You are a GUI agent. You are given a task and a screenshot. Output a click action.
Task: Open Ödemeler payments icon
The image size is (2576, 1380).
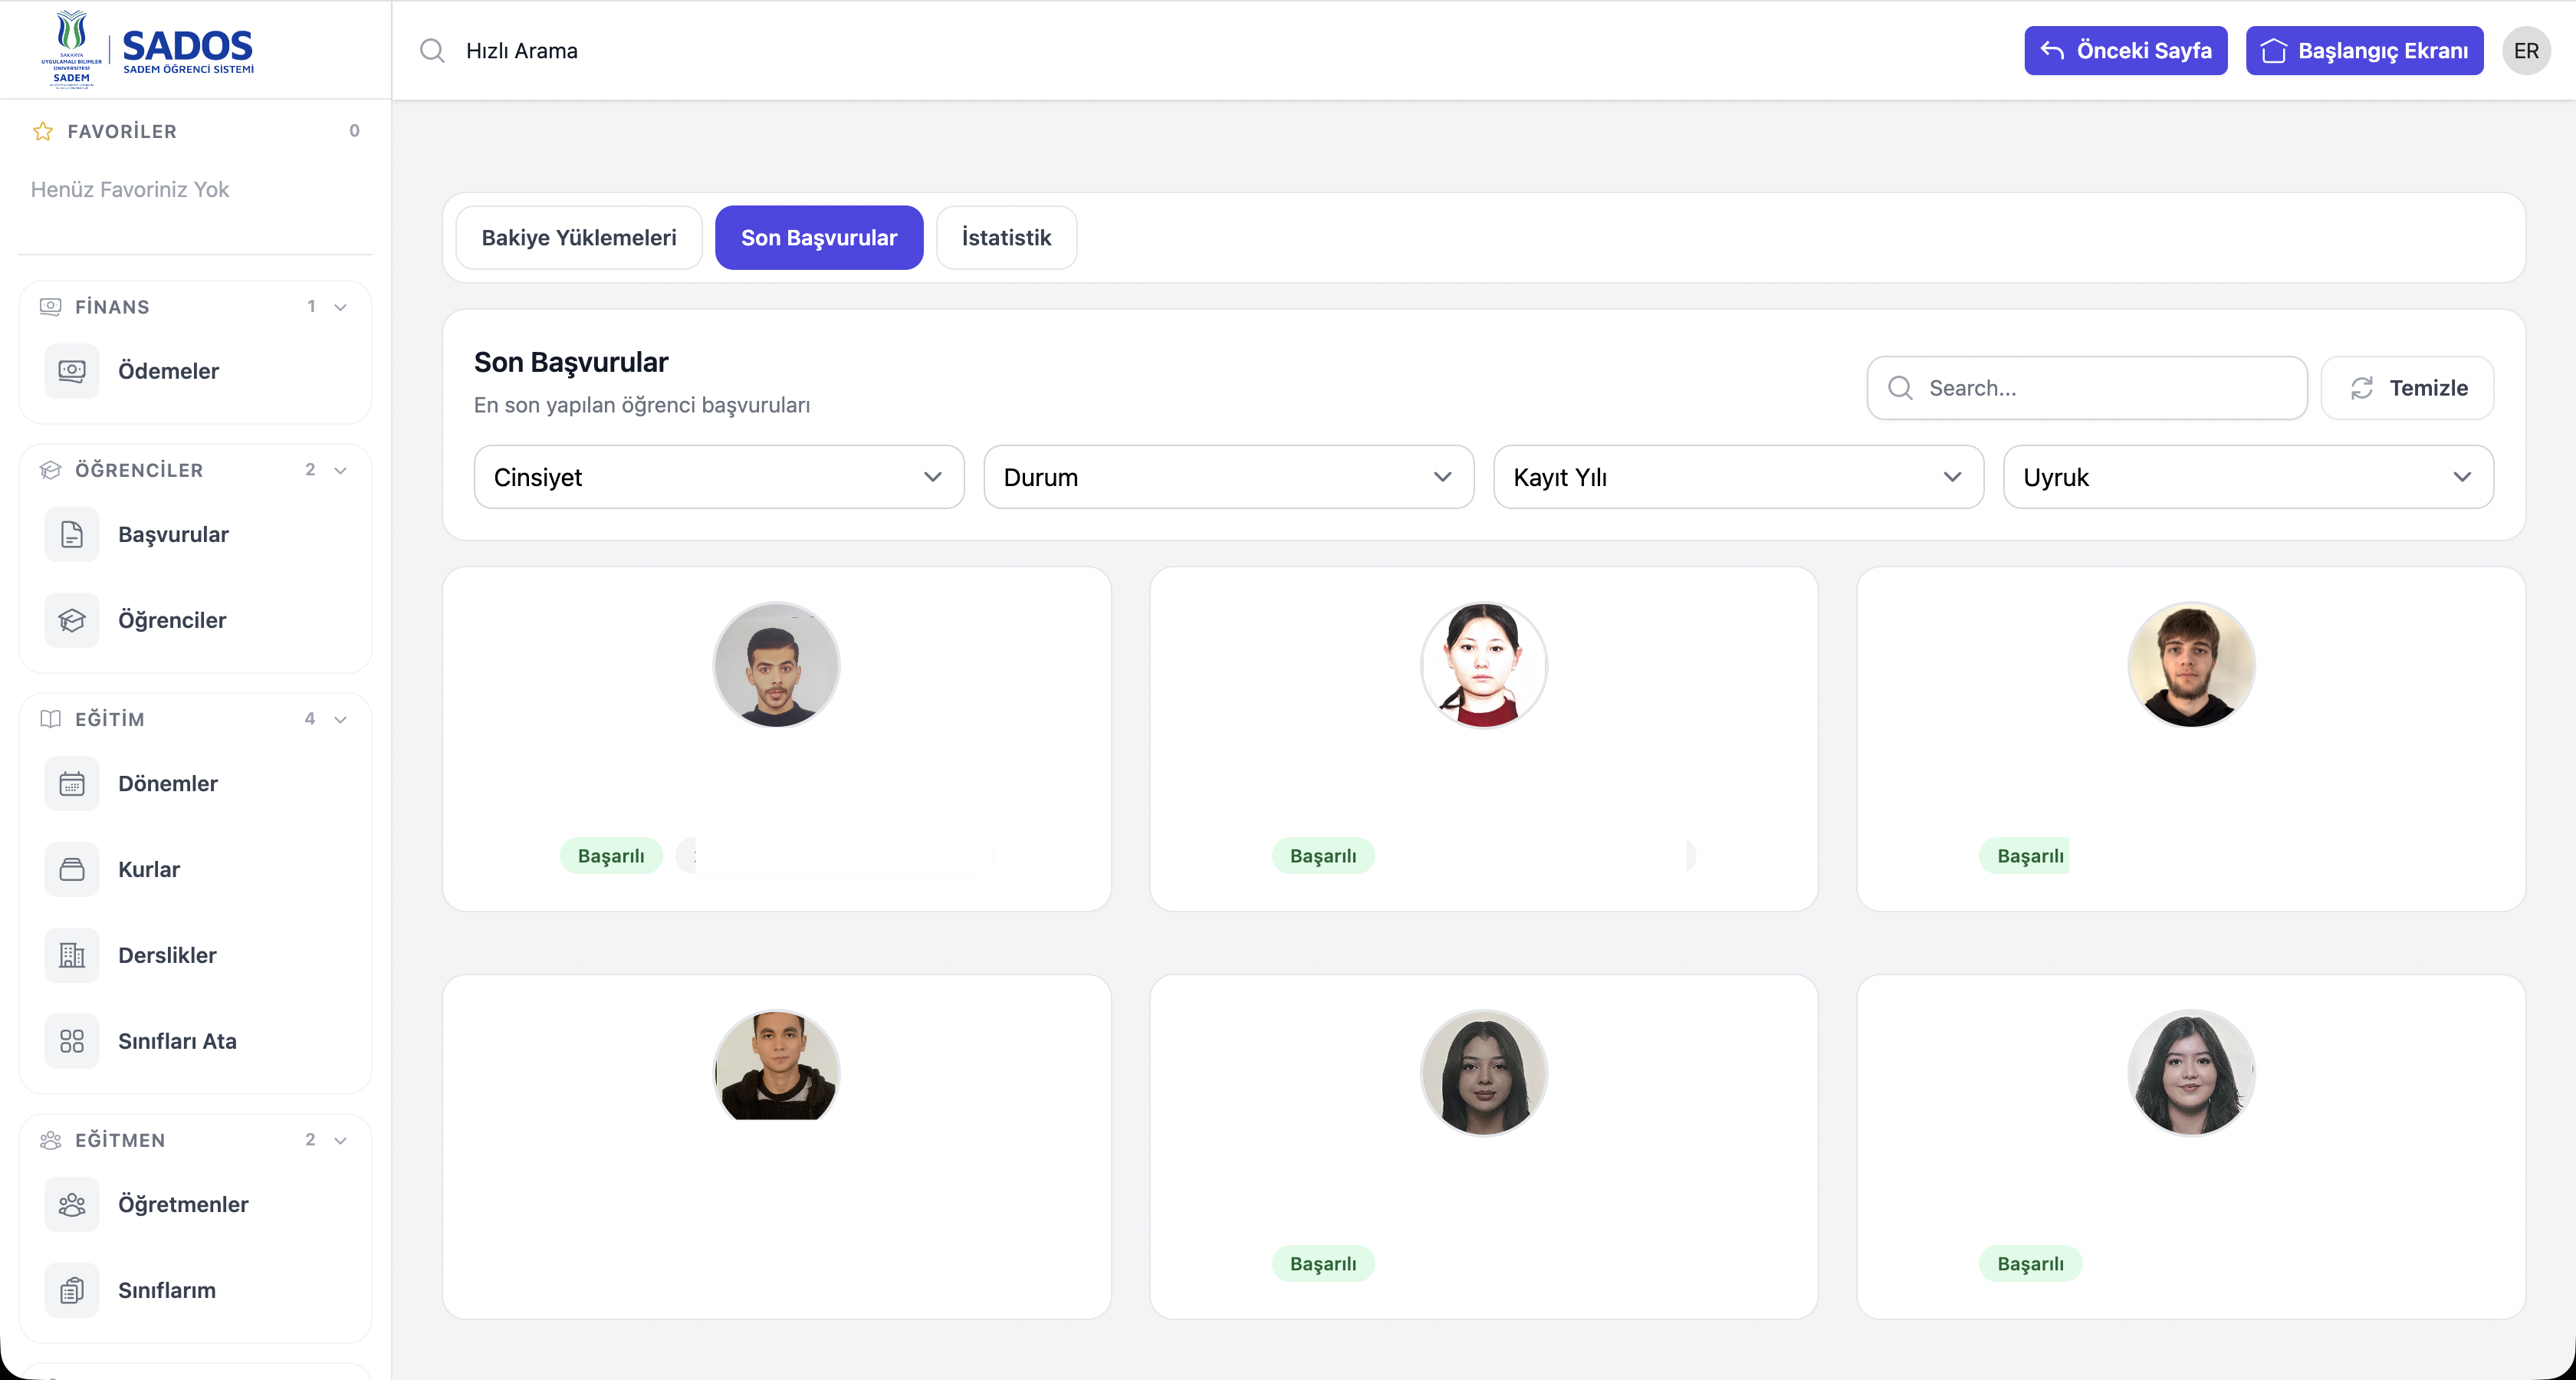[72, 371]
